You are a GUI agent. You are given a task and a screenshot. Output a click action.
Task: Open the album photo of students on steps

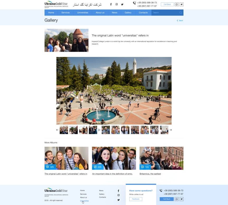[161, 158]
